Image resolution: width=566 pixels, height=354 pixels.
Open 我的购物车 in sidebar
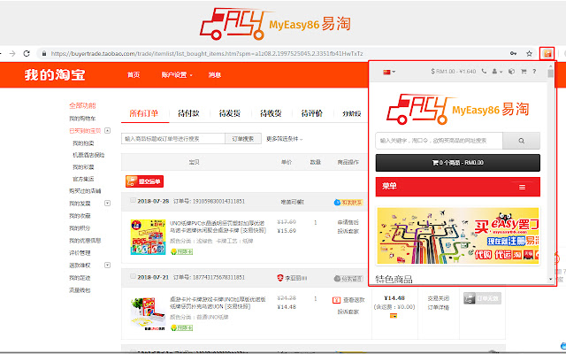(82, 119)
